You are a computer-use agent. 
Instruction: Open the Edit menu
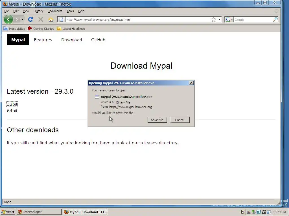[16, 11]
